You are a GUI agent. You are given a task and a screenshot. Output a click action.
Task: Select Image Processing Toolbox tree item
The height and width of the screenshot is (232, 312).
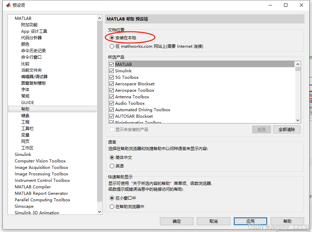[x=41, y=174]
